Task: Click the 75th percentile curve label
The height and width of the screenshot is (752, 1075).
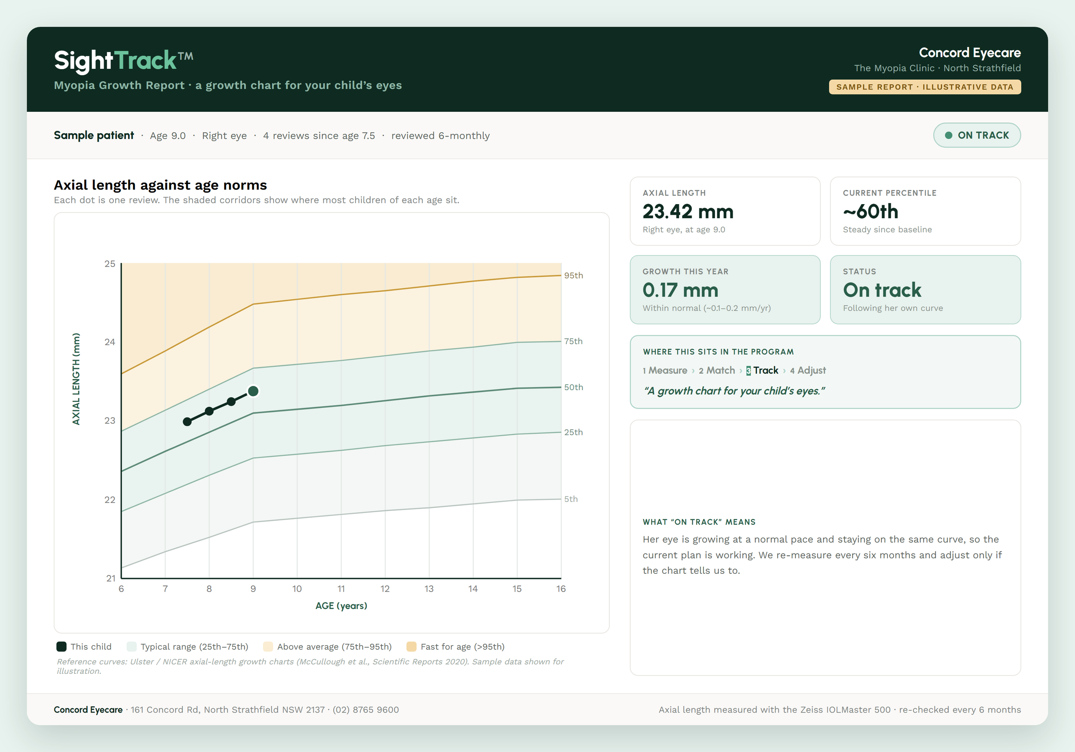Action: point(574,341)
